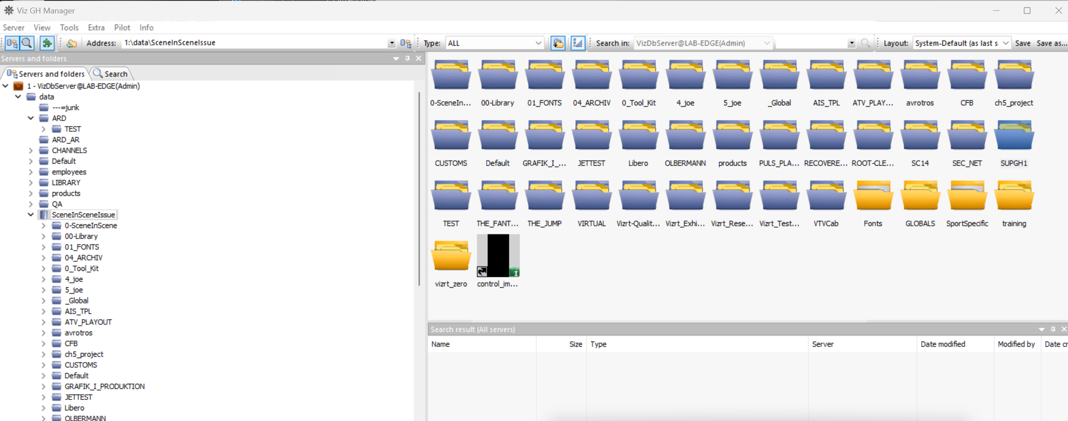
Task: Click the search text input field
Action: [x=812, y=43]
